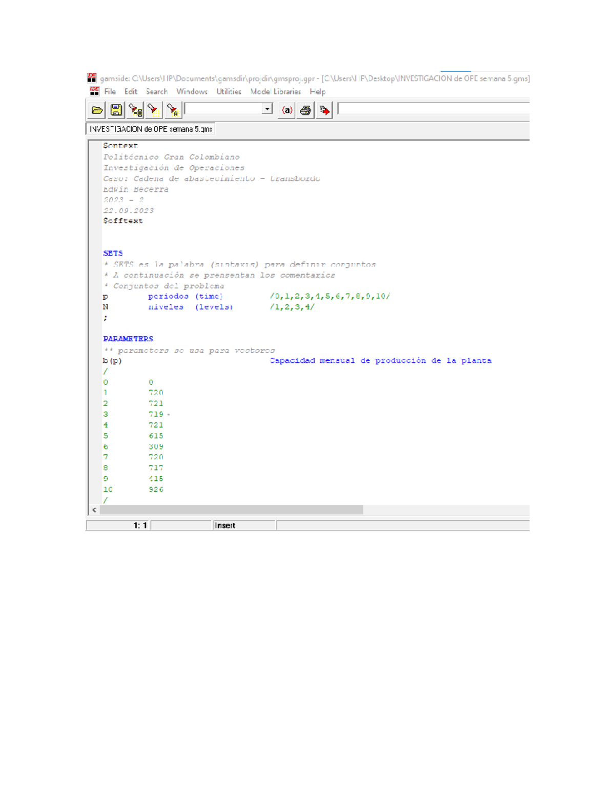This screenshot has width=615, height=797.
Task: Print the file using the printer icon
Action: (305, 110)
